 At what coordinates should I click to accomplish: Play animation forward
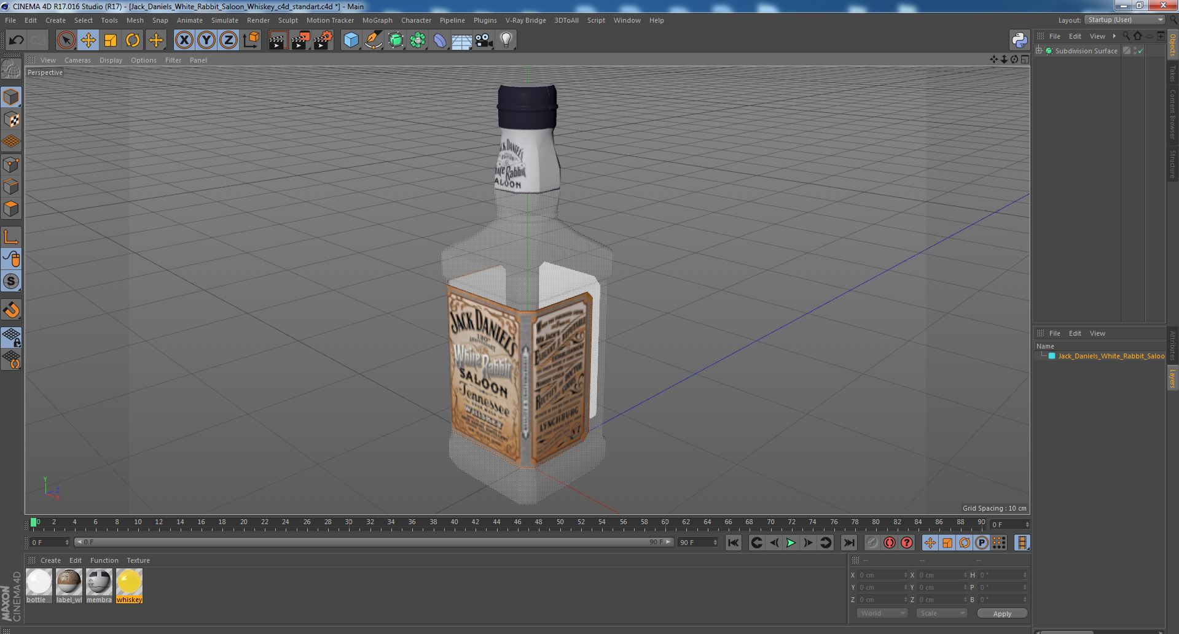point(791,543)
